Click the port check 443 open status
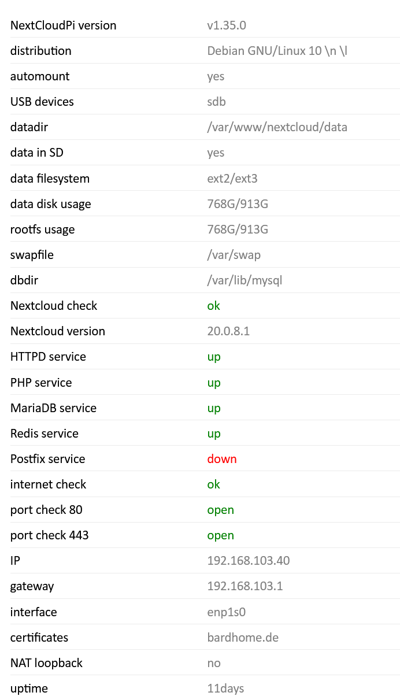This screenshot has width=400, height=696. pyautogui.click(x=220, y=535)
